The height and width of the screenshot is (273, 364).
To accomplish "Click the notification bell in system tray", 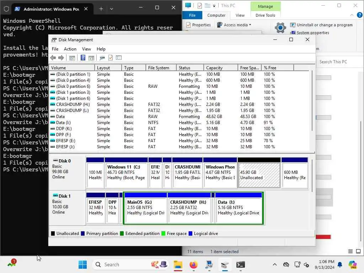I will coord(340,264).
